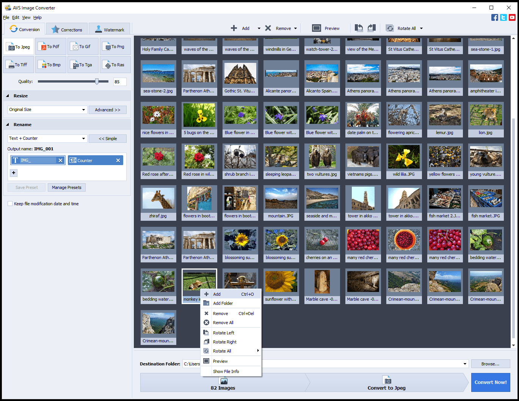The image size is (519, 401).
Task: Choose the To Gif format icon
Action: [x=83, y=47]
